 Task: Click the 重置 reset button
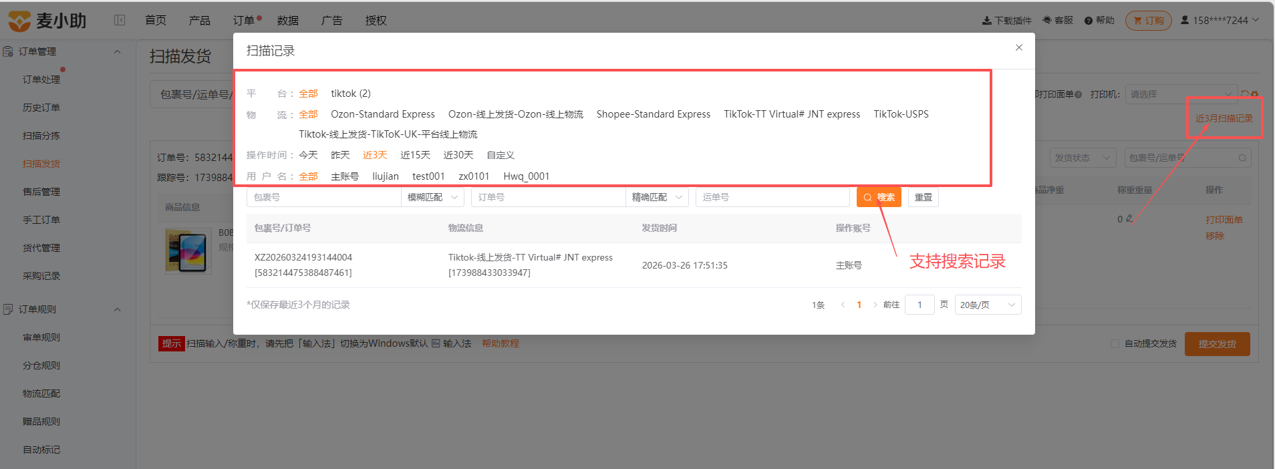[923, 197]
